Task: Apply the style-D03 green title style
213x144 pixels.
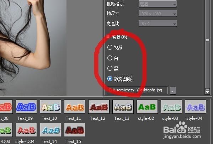Action: (6, 130)
